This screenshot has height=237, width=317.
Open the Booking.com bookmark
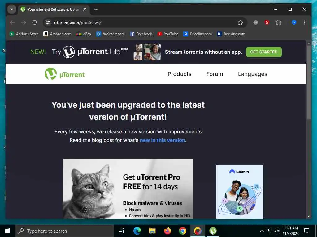coord(231,34)
